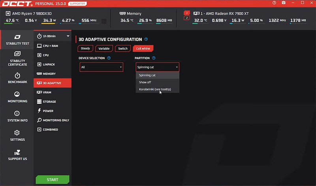
Task: Choose the Switch mode
Action: (x=123, y=48)
